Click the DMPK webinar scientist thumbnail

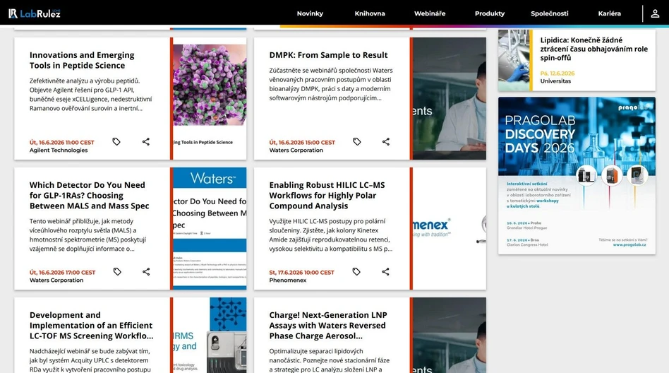[x=450, y=98]
